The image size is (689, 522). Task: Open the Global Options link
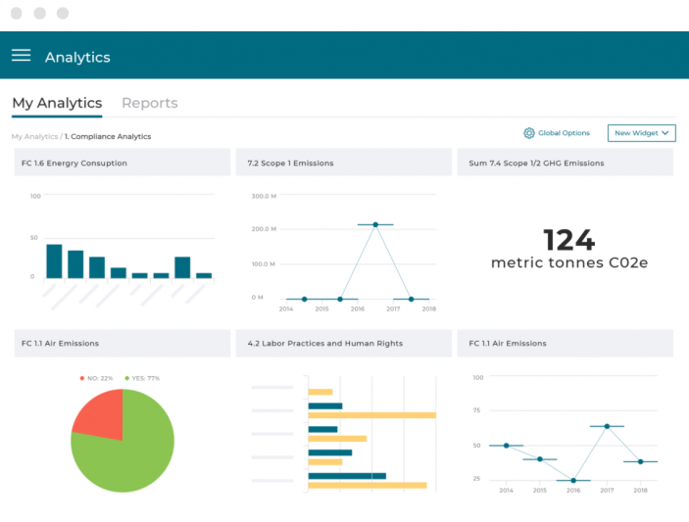pyautogui.click(x=564, y=133)
